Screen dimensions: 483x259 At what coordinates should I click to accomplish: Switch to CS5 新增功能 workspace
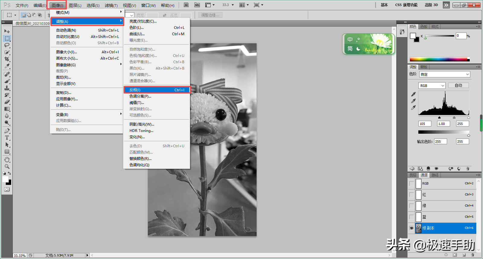point(406,5)
